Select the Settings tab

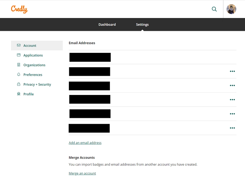pos(142,24)
